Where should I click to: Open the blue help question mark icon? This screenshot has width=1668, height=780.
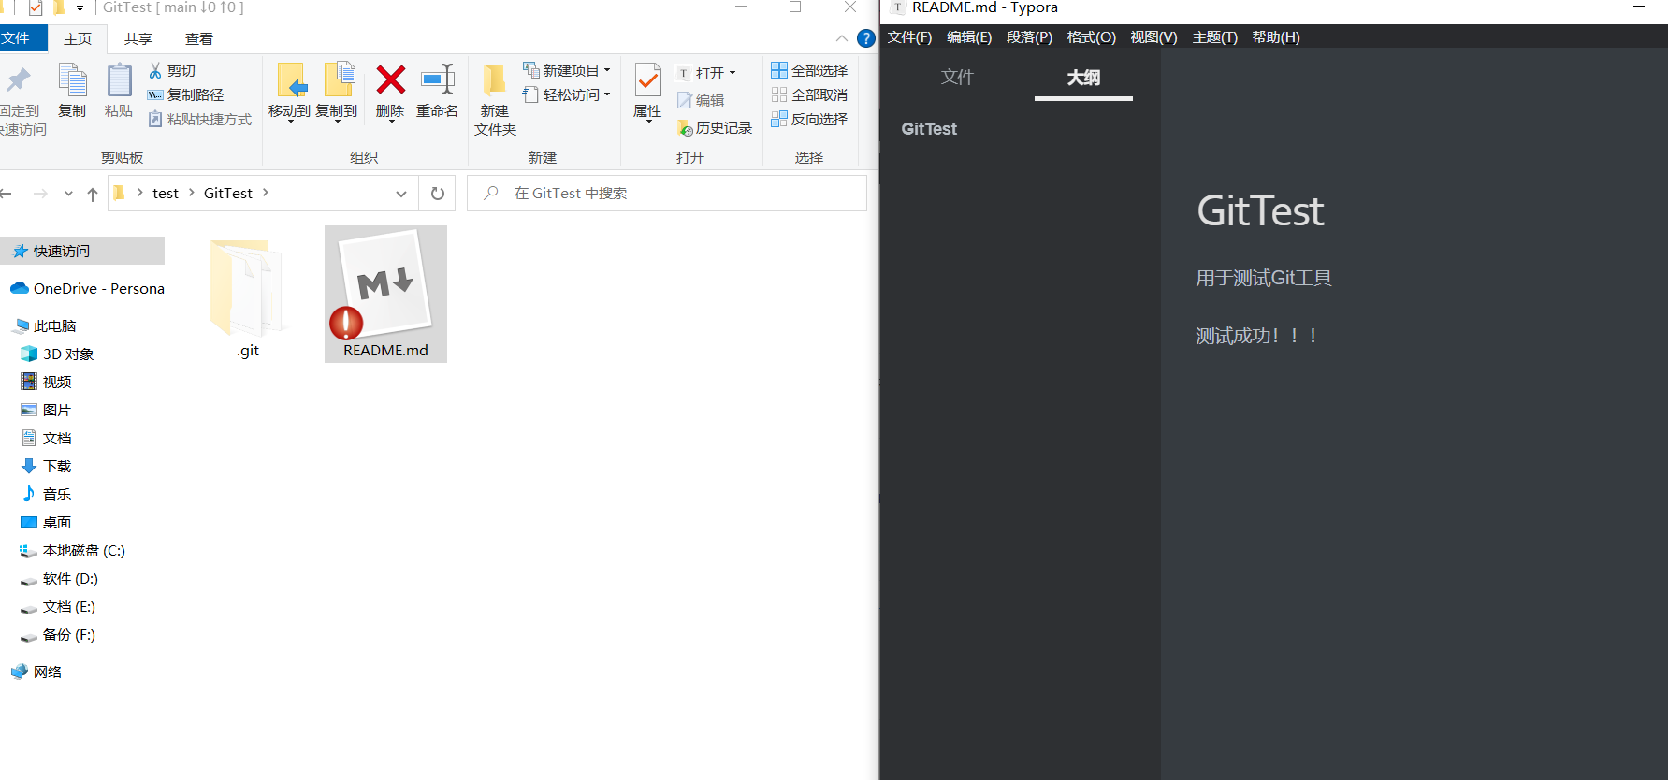[x=866, y=38]
